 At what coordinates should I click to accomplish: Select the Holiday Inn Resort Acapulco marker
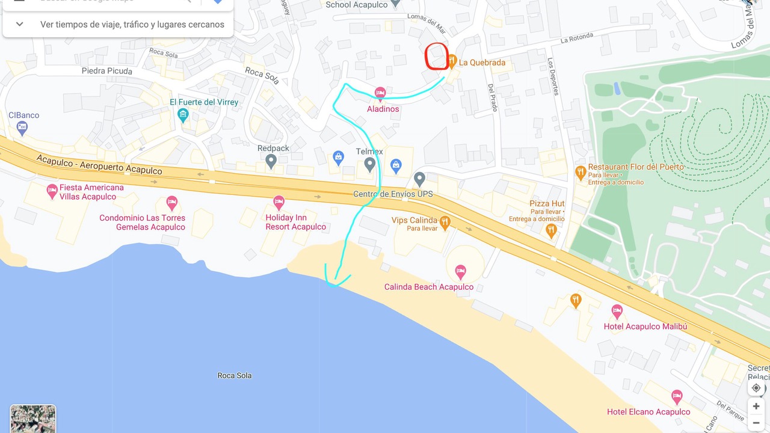pyautogui.click(x=279, y=202)
